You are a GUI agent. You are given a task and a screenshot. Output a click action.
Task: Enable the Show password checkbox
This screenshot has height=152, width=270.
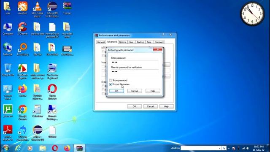click(111, 80)
